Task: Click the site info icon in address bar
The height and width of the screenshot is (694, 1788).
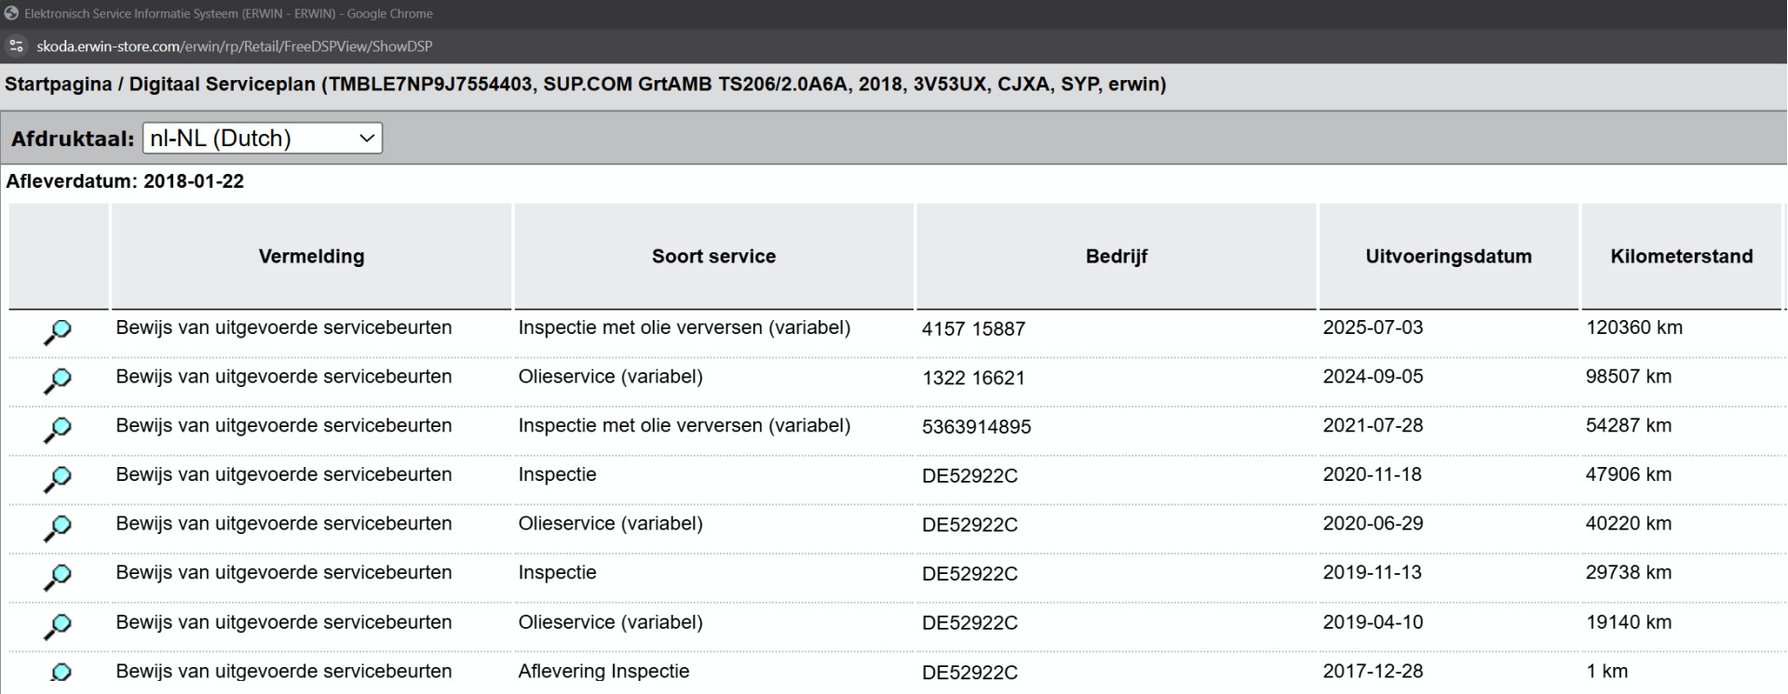Action: click(16, 46)
